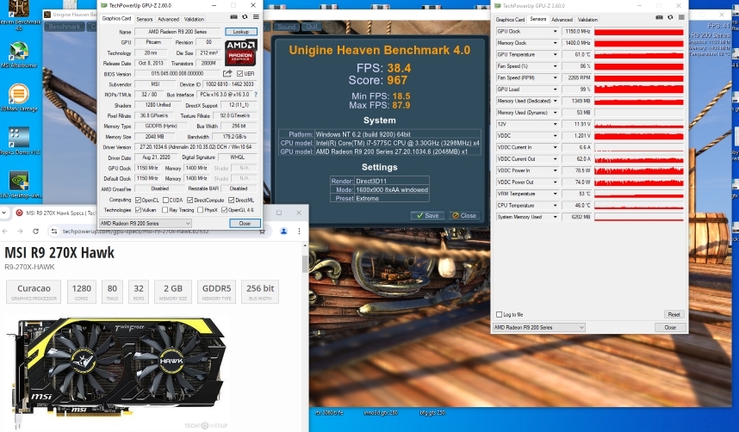This screenshot has width=739, height=432.
Task: Open browser three-dot menu
Action: point(299,231)
